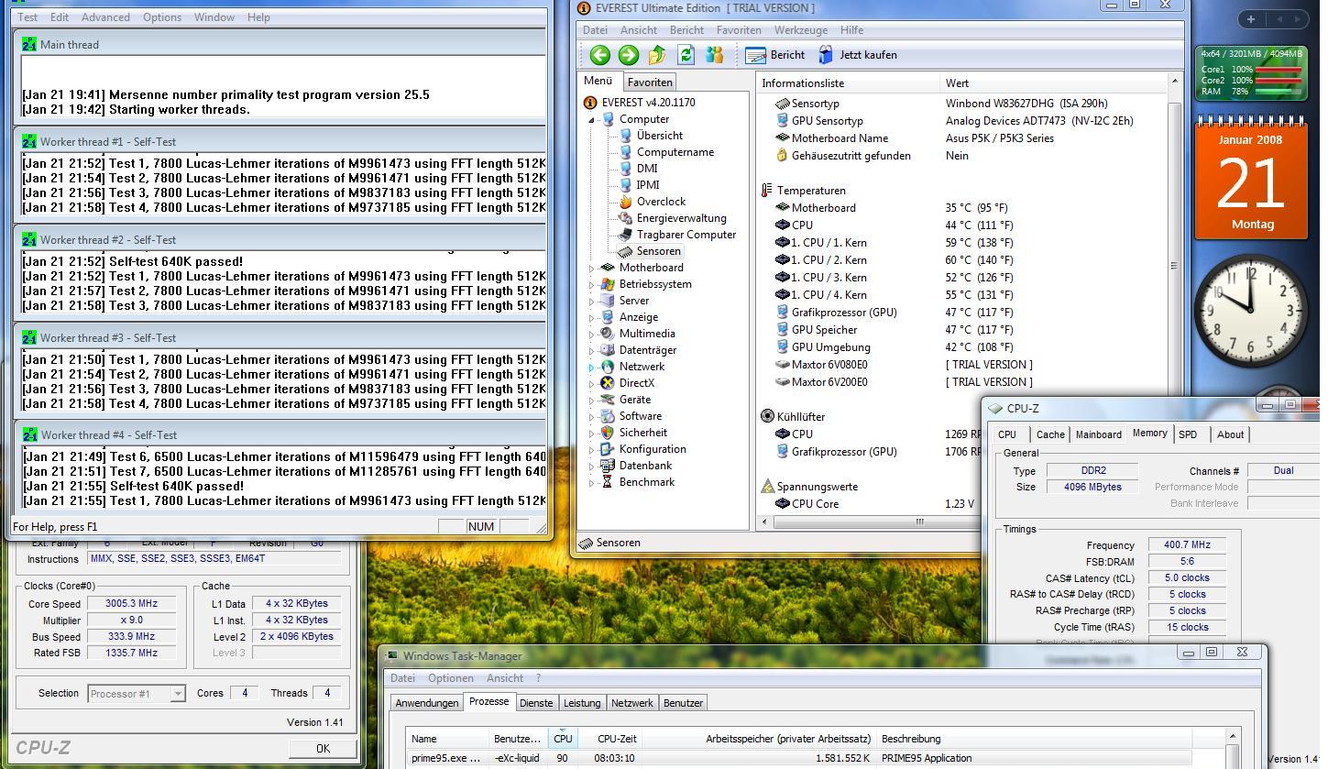Open the Tragbarer Computer tree entry
Screen dimensions: 1339x769
[x=686, y=235]
